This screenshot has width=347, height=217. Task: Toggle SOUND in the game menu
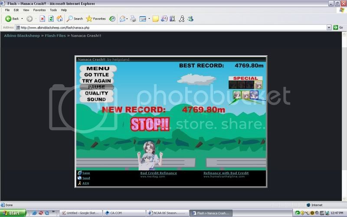tap(97, 99)
